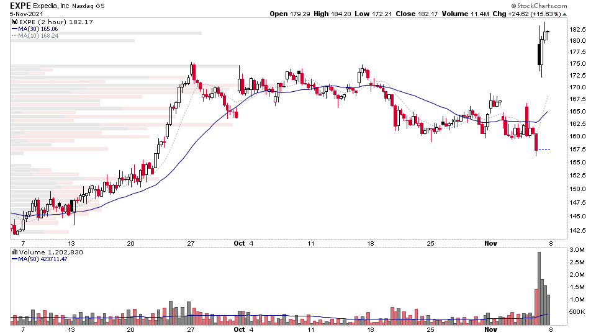
Task: Click the tallest volume spike bar in November
Action: coord(539,288)
